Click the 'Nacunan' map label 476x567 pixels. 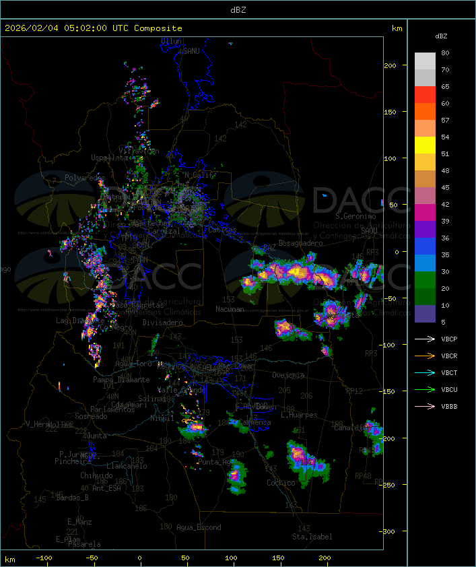click(230, 309)
